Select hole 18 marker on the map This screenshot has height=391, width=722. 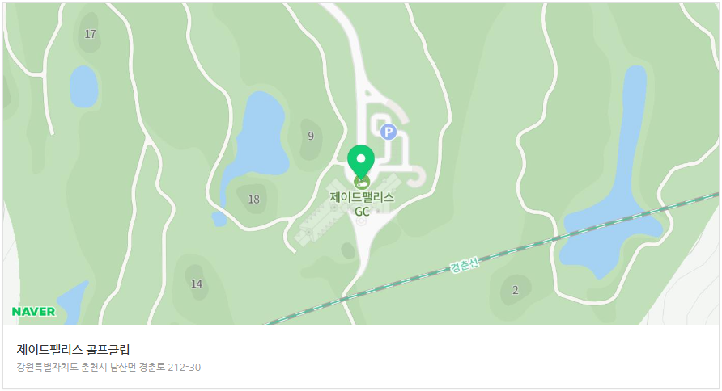coord(253,200)
